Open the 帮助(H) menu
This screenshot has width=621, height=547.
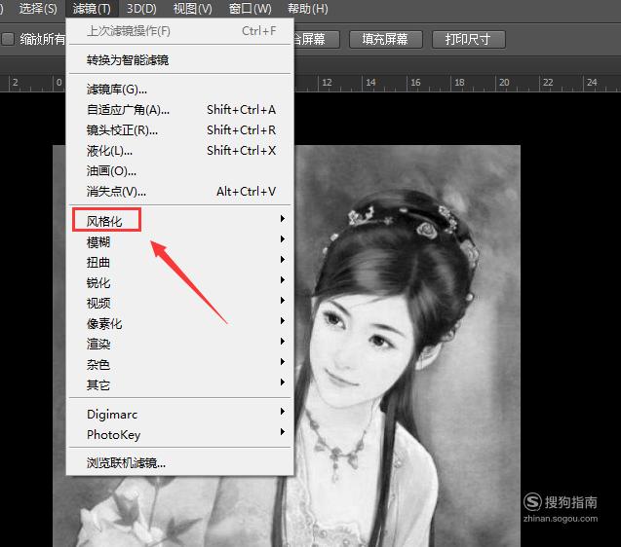[308, 9]
